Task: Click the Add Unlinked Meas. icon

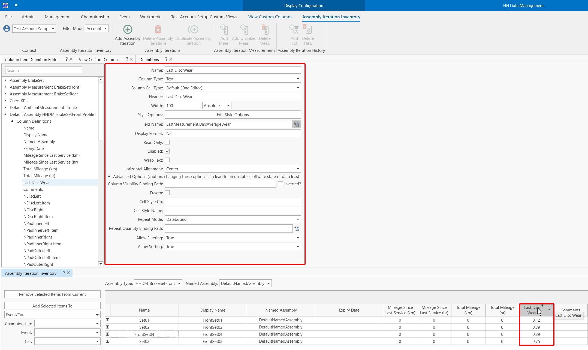Action: coord(244,29)
